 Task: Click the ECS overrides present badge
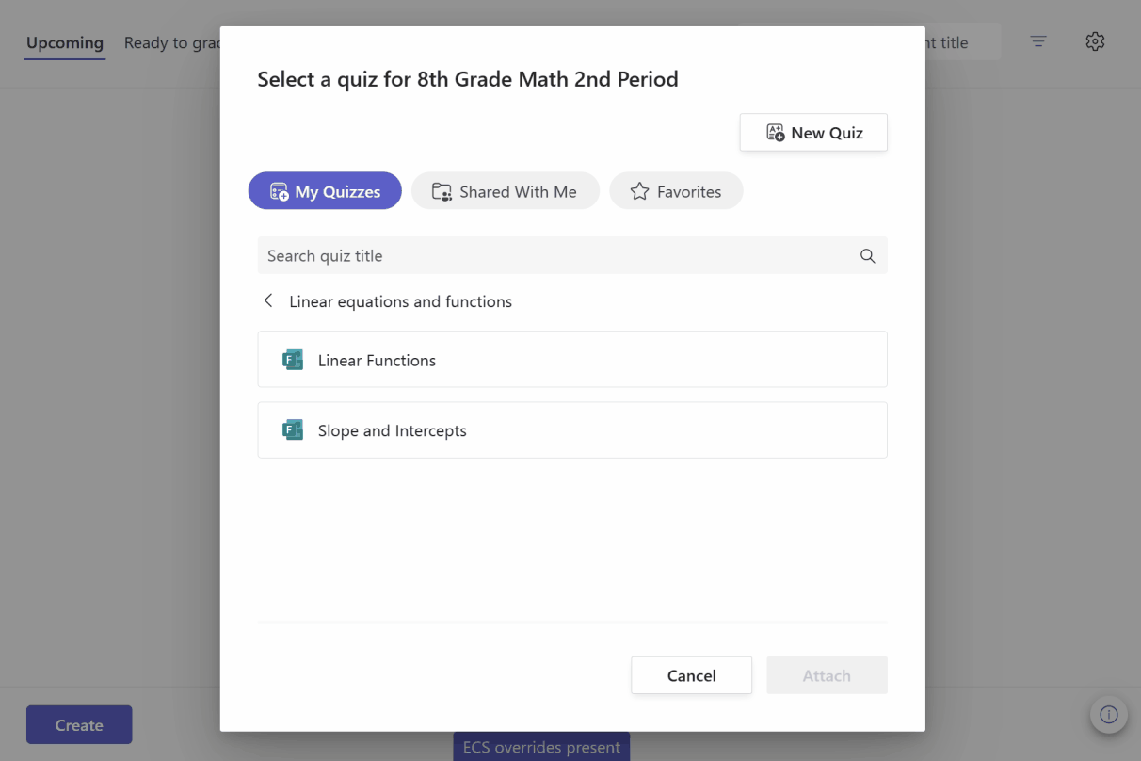coord(541,746)
